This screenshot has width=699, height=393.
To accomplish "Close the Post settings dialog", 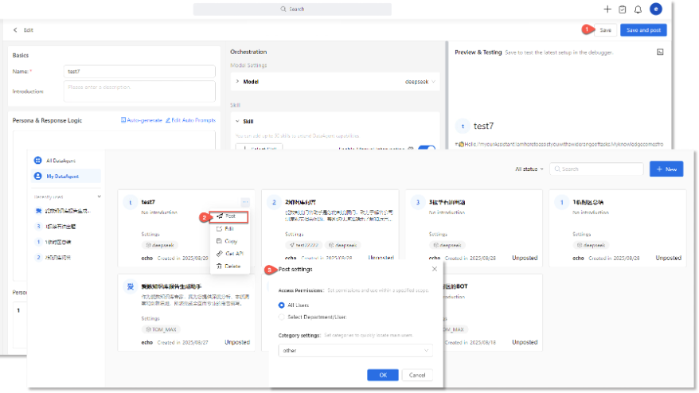I will click(x=434, y=270).
